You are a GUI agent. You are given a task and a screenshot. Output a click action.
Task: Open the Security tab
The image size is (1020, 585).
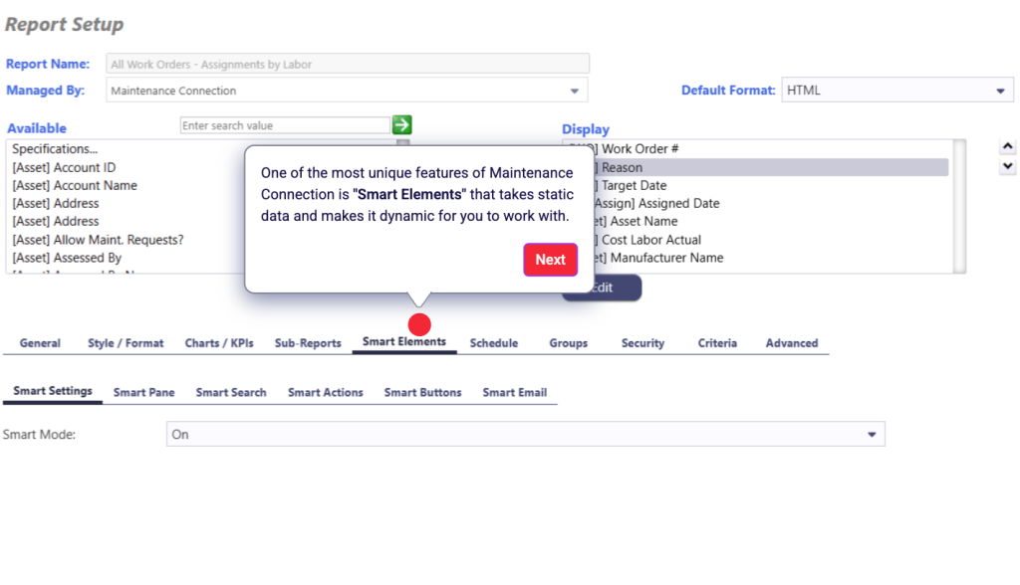[x=642, y=342]
